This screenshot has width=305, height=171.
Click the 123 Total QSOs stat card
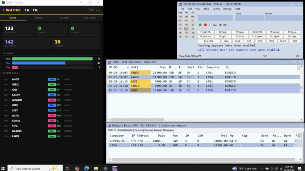click(18, 29)
